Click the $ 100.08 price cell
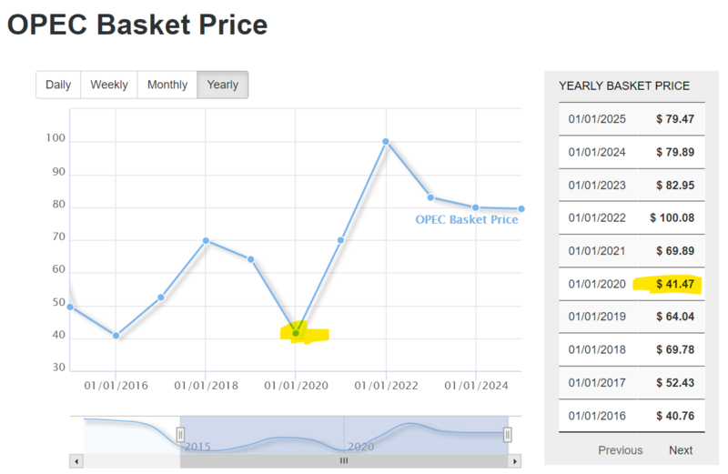Viewport: 728px width, 474px height. click(672, 217)
